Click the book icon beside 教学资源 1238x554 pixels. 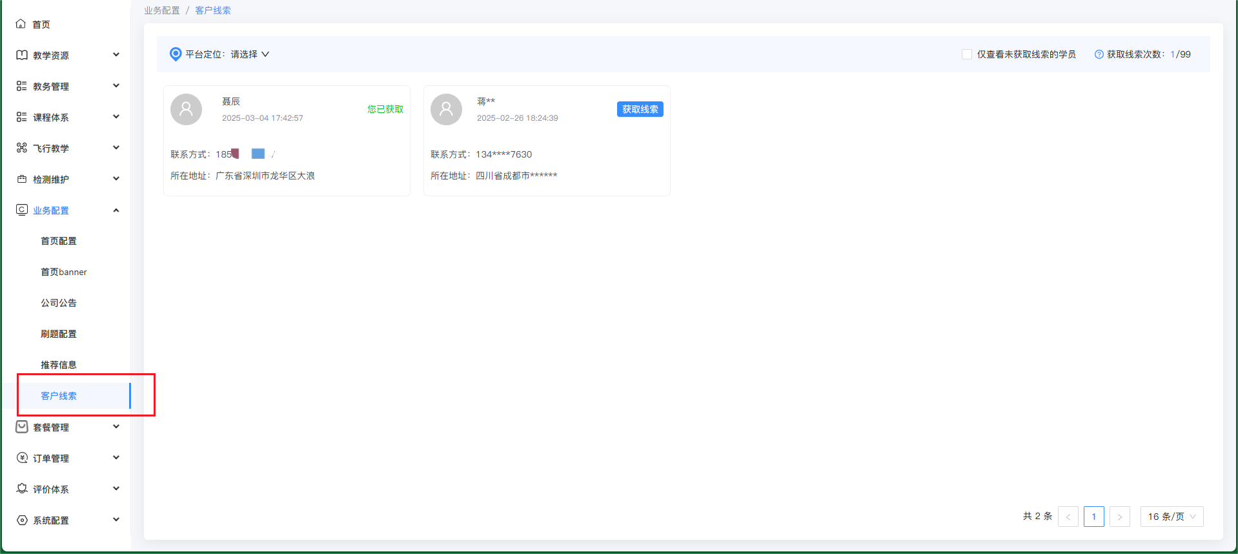21,55
